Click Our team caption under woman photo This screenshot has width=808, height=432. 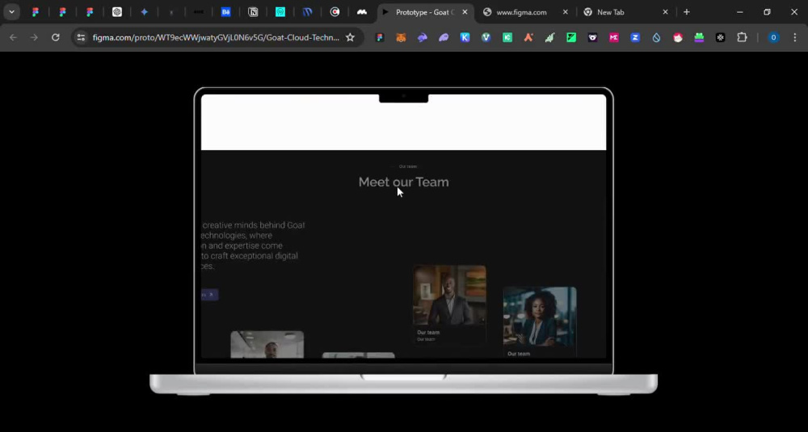(x=519, y=354)
